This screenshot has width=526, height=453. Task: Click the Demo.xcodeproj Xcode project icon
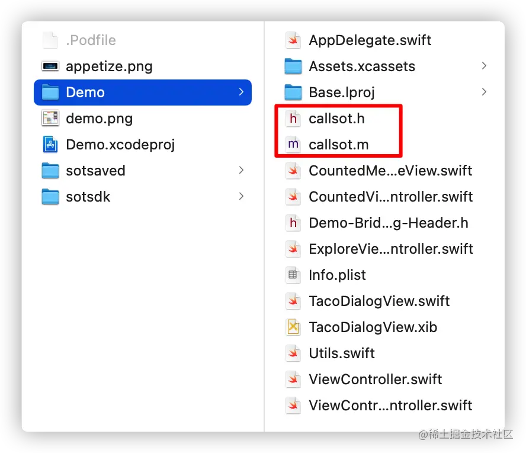tap(50, 145)
